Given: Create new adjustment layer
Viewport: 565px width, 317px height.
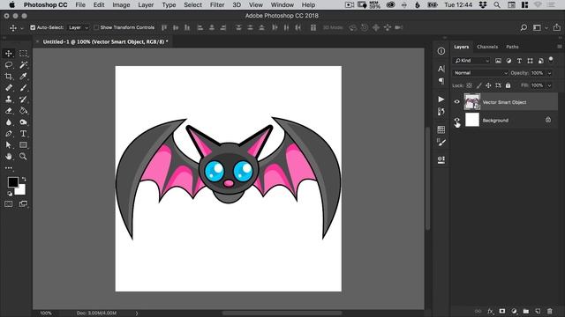Looking at the screenshot, I should 514,311.
